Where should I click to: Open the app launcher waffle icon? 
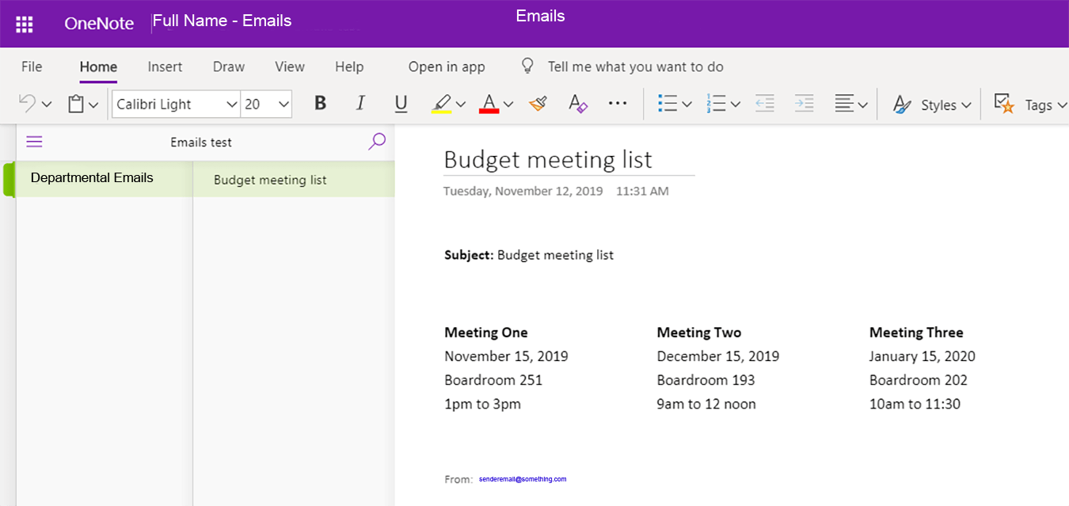(25, 25)
